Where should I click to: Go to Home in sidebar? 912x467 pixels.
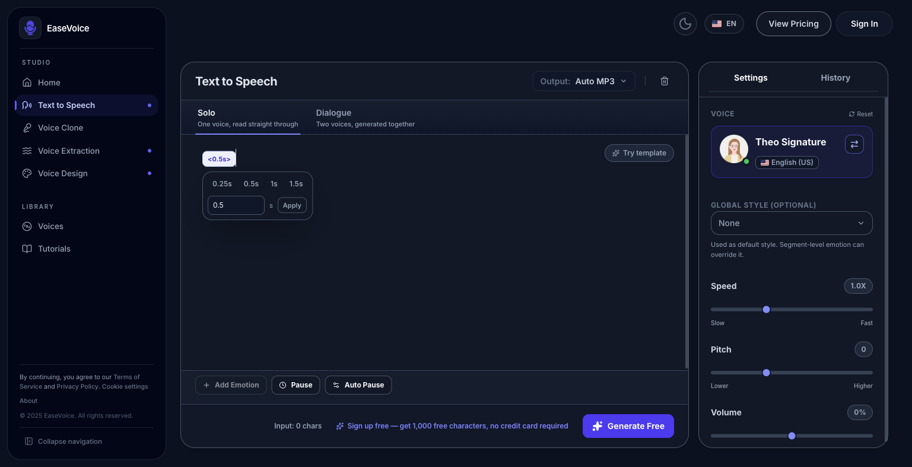coord(87,82)
